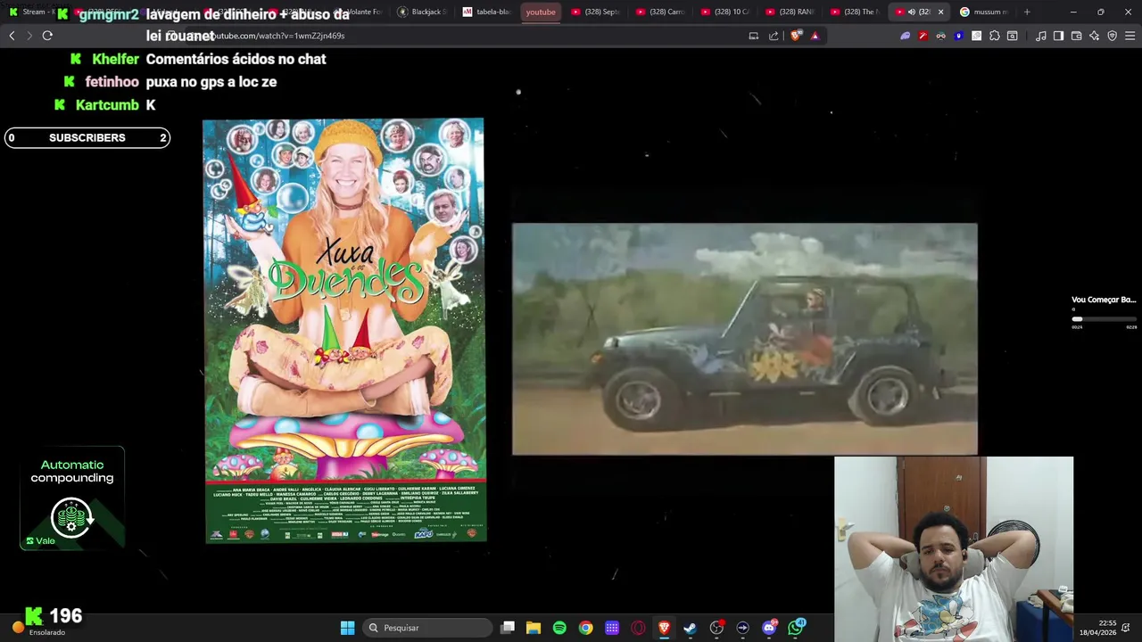Open Spotify from the taskbar
The image size is (1142, 642).
coord(559,628)
